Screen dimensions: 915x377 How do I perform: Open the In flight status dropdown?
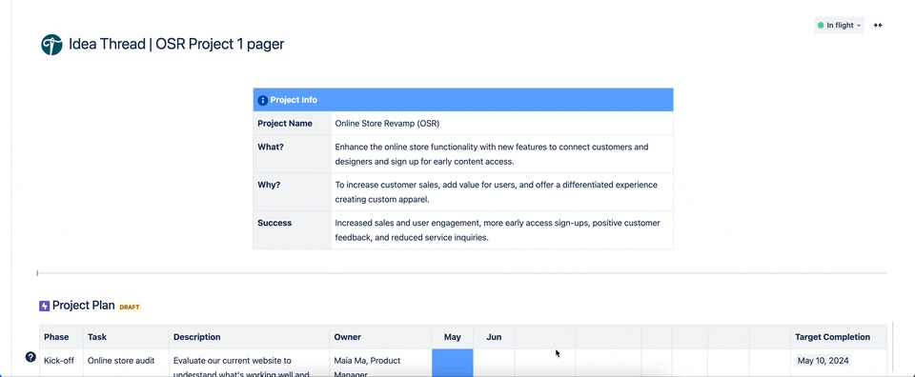point(839,25)
